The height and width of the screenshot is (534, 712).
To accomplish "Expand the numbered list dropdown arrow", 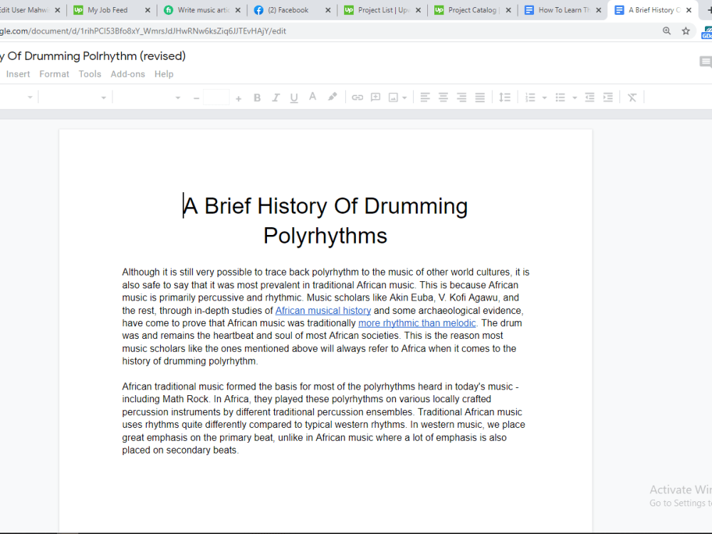I will (545, 98).
